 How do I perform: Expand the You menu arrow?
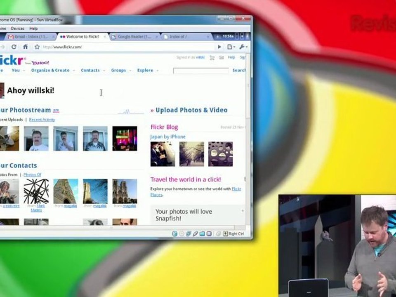click(24, 71)
